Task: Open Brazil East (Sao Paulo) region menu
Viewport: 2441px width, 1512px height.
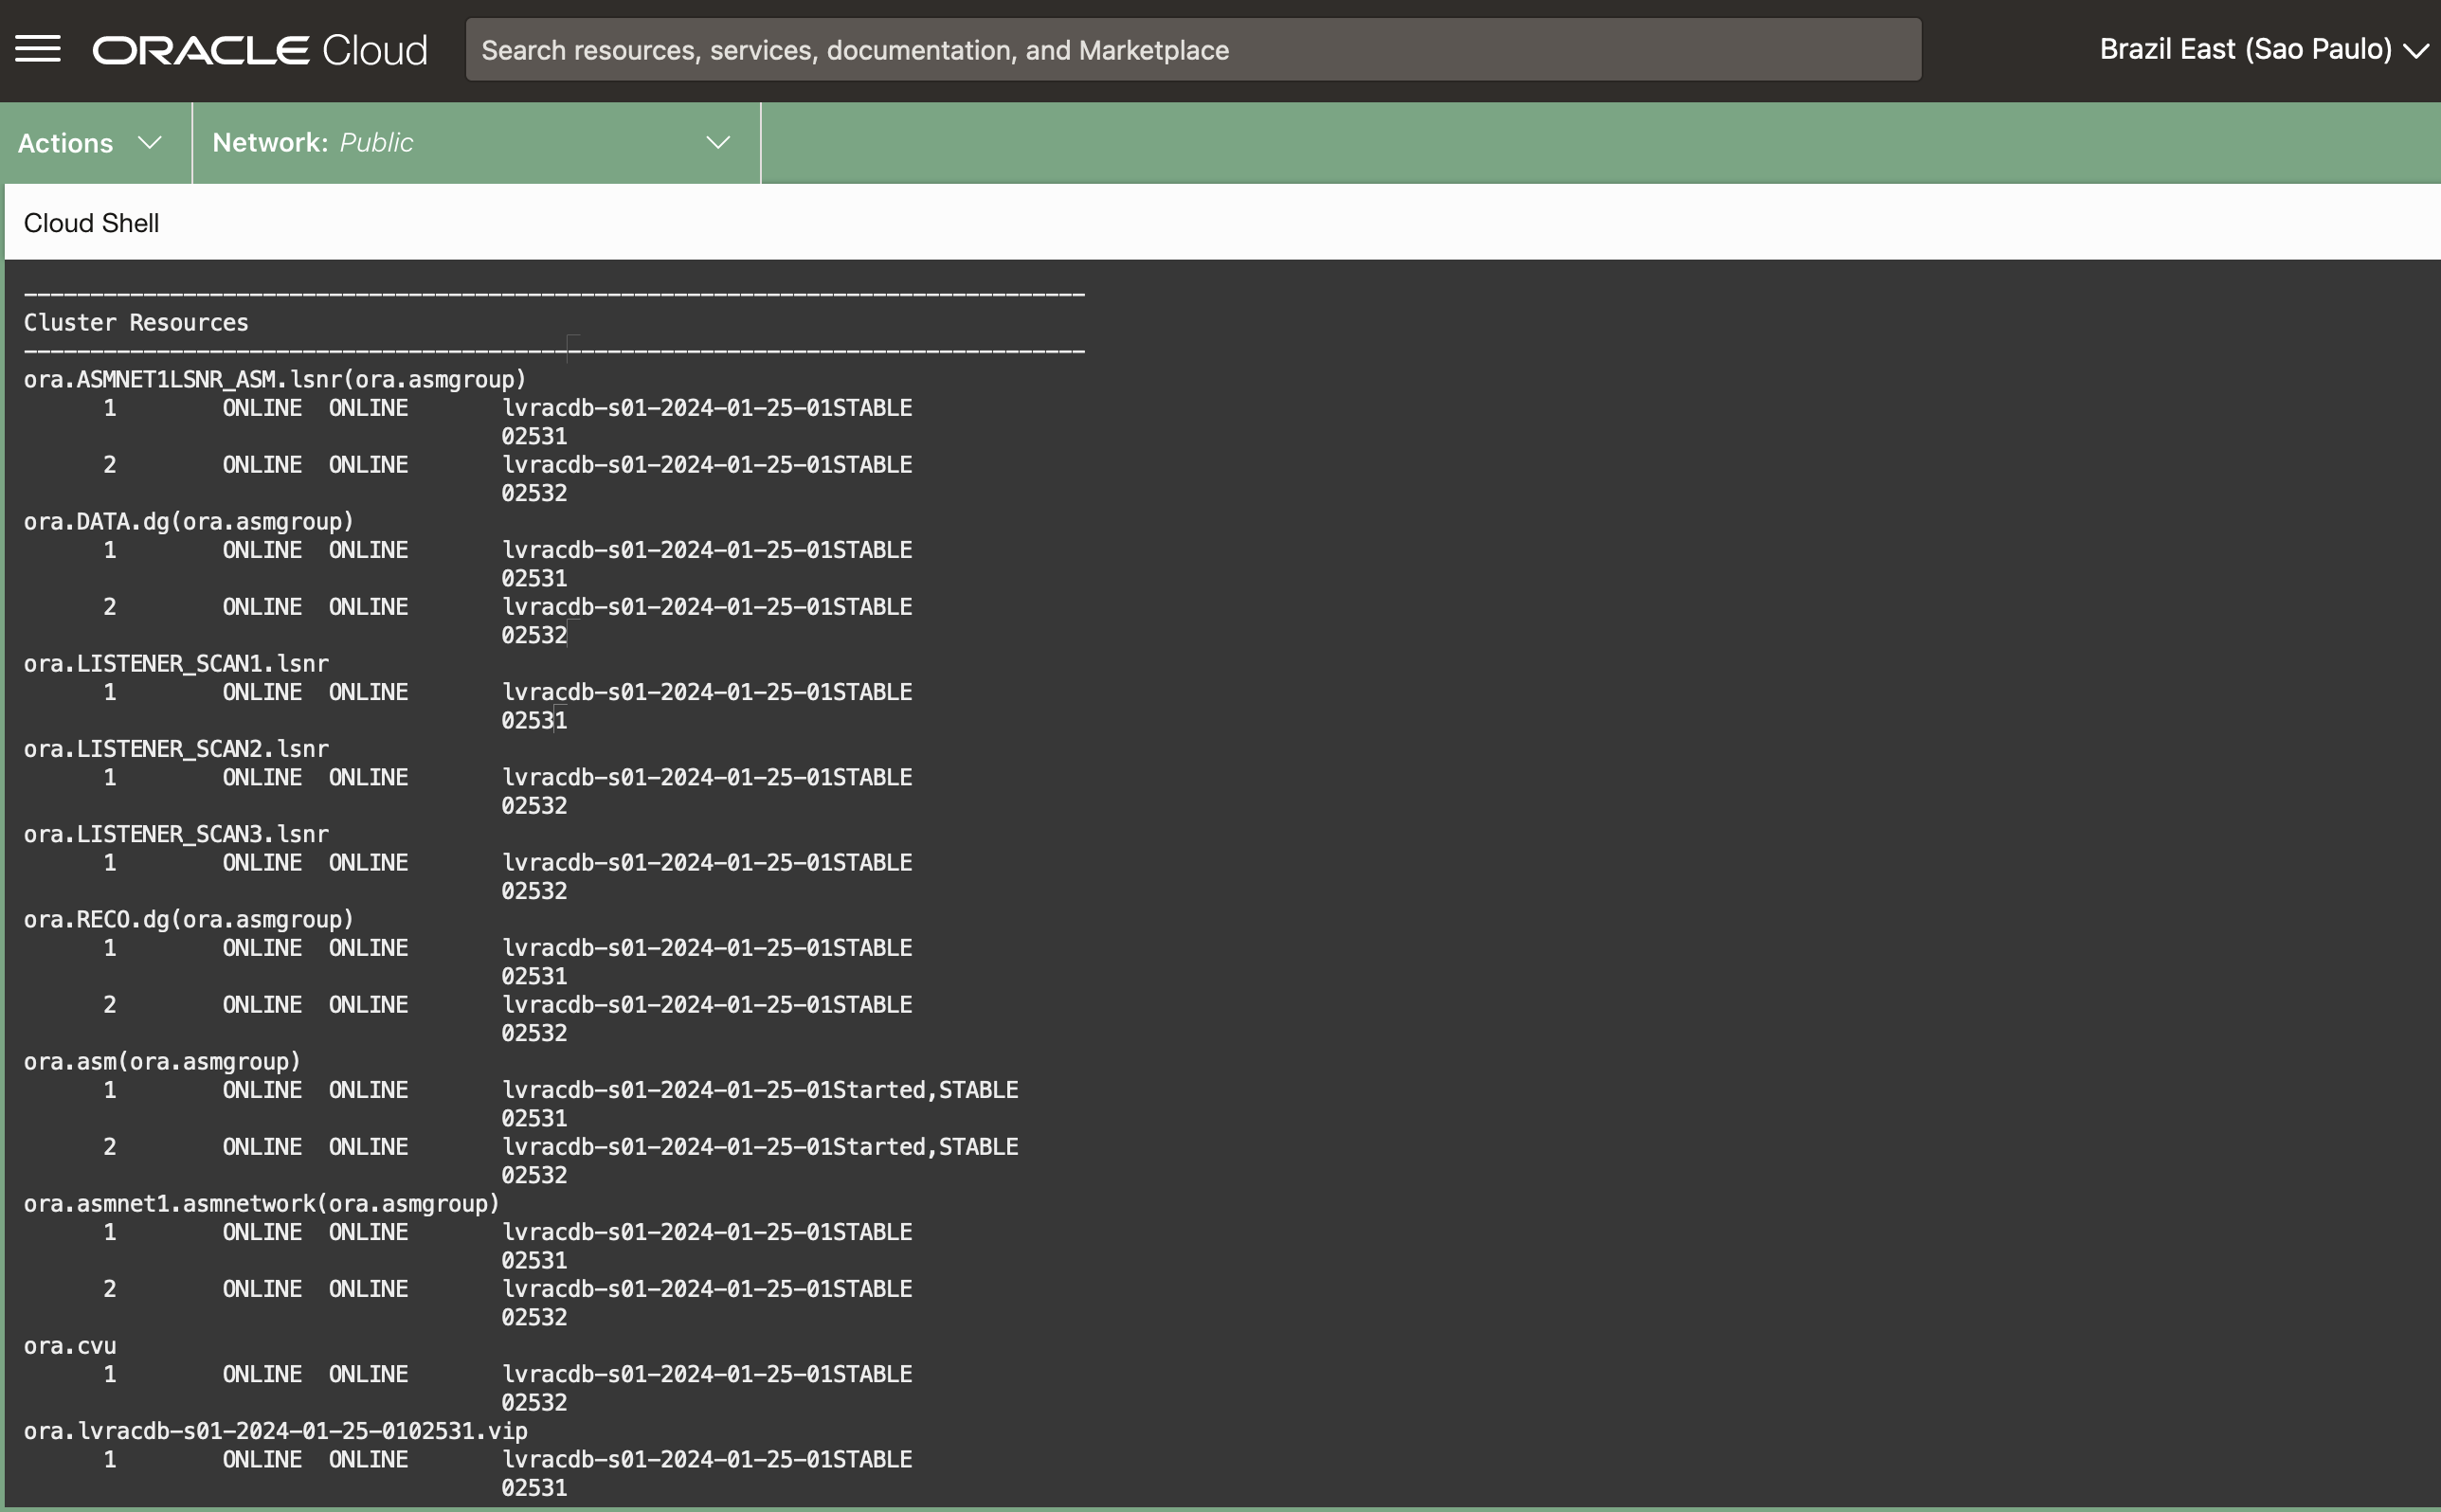Action: pyautogui.click(x=2244, y=49)
